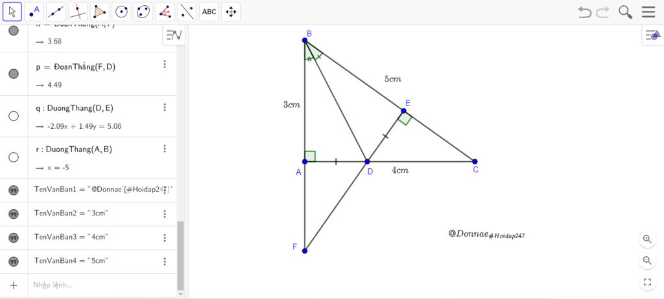Open more options for TenVanBan3
The height and width of the screenshot is (299, 664).
pos(165,238)
